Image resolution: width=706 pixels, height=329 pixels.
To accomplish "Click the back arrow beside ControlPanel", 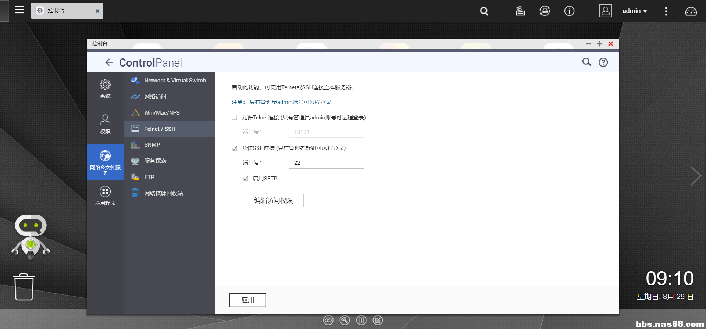I will pyautogui.click(x=109, y=62).
